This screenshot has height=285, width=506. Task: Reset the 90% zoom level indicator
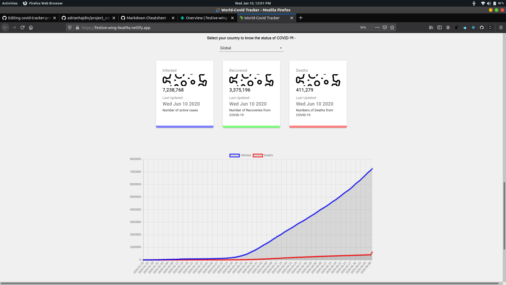[363, 27]
